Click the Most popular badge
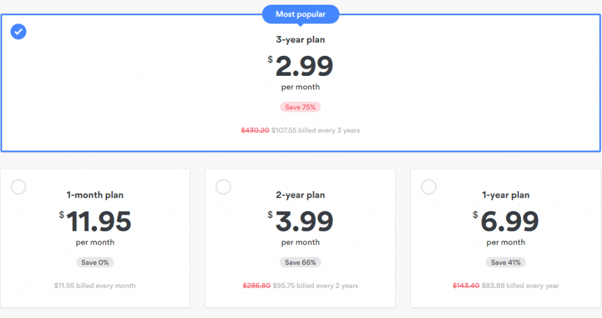602x318 pixels. click(300, 15)
